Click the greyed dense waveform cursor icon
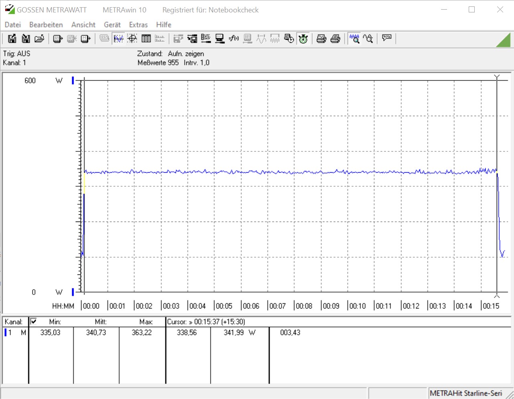The image size is (514, 399). (x=275, y=38)
